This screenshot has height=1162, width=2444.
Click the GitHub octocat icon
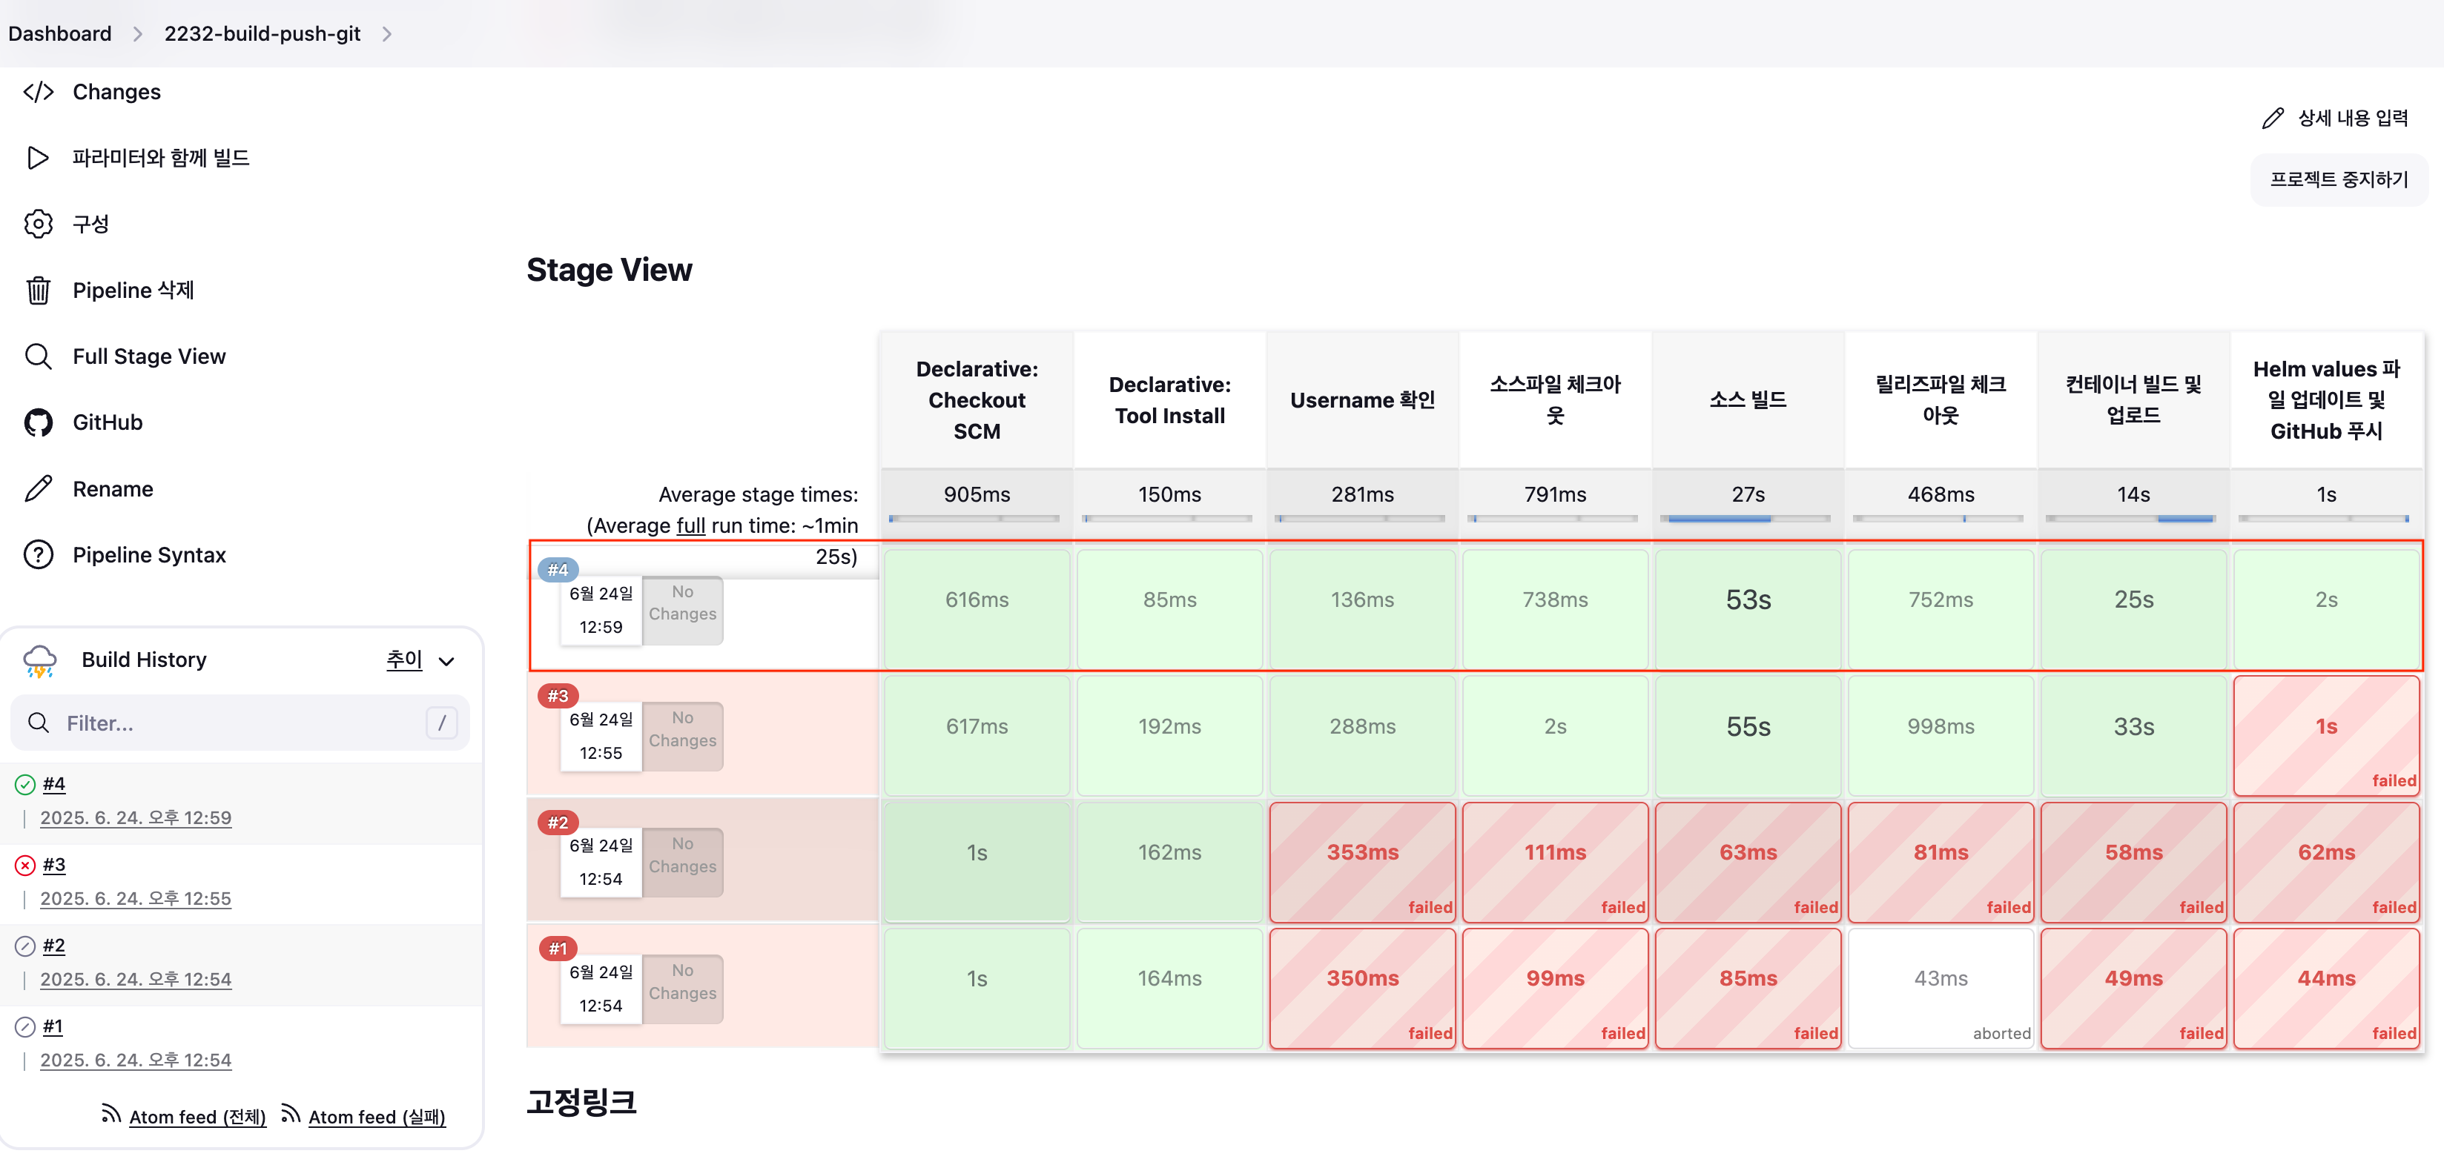(38, 422)
